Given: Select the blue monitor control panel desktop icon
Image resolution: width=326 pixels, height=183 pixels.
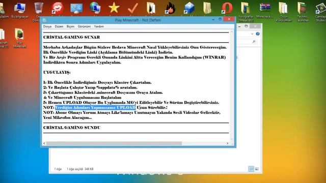Looking at the screenshot, I should pos(76,8).
